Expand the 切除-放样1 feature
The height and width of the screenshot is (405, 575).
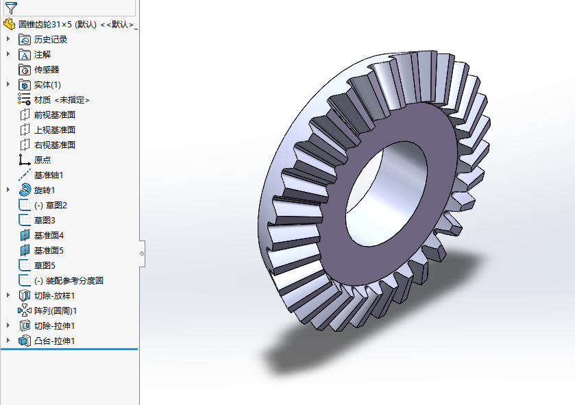click(8, 295)
